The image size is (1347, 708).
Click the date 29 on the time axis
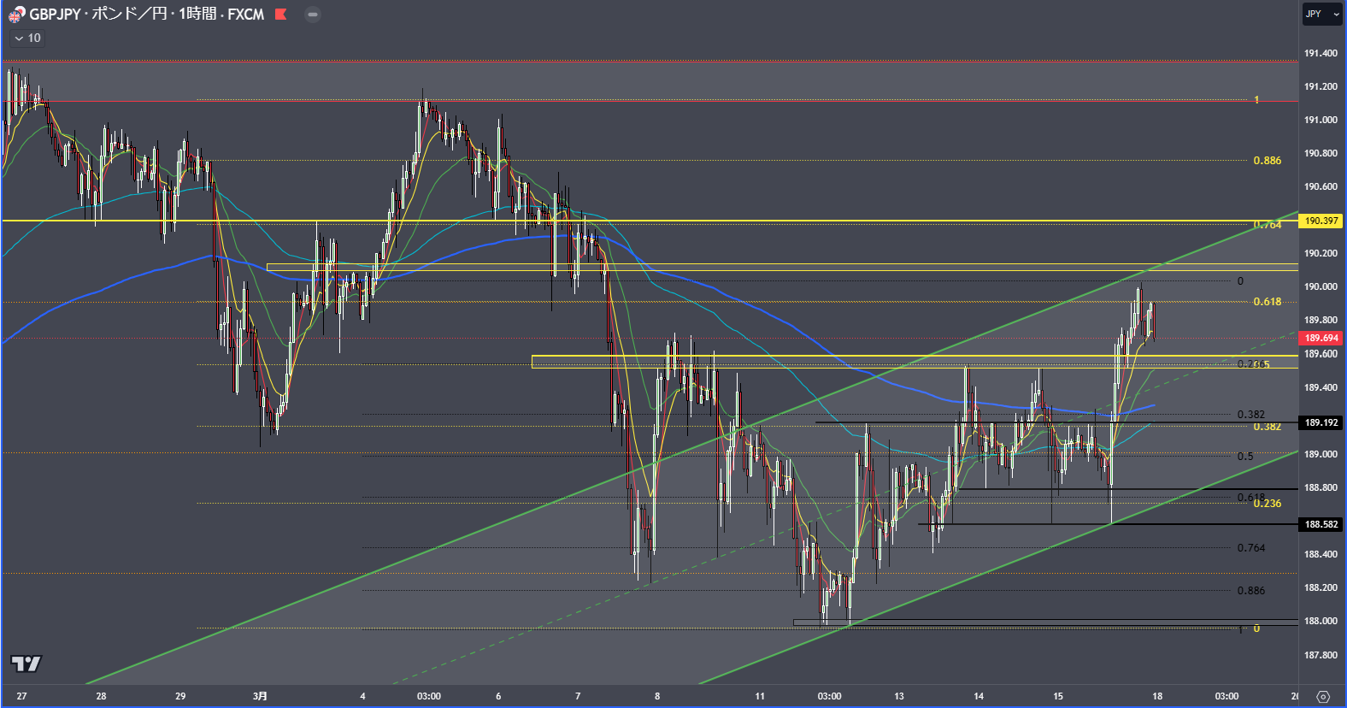coord(180,696)
